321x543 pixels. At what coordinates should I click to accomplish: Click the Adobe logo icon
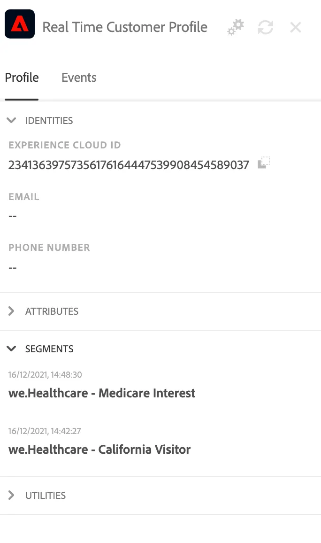tap(20, 24)
